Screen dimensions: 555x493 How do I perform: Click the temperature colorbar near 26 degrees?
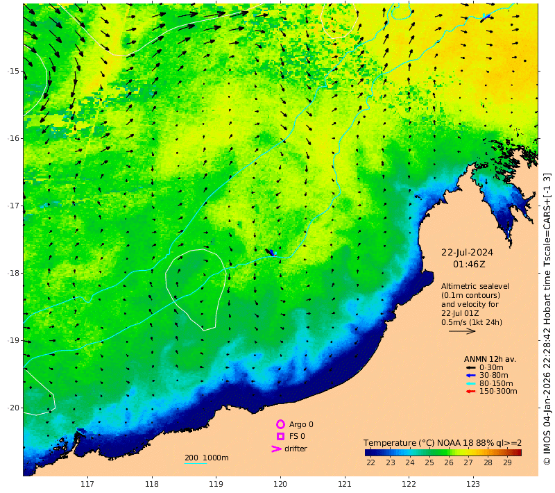click(449, 452)
